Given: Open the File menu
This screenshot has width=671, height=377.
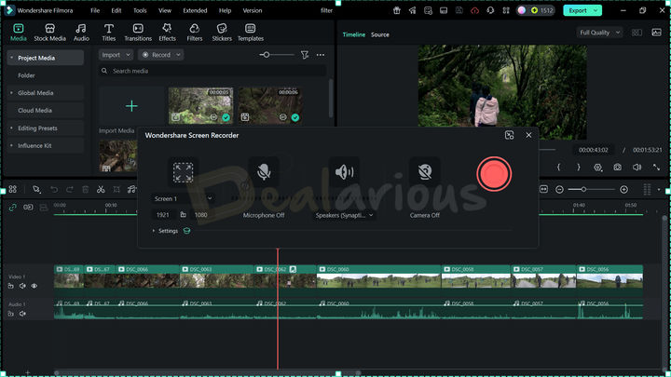Looking at the screenshot, I should click(95, 10).
